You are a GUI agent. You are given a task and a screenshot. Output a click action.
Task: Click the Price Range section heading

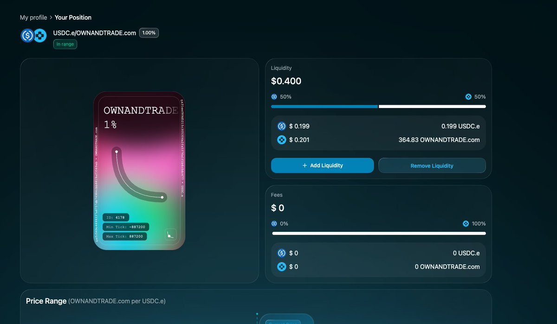click(x=46, y=301)
